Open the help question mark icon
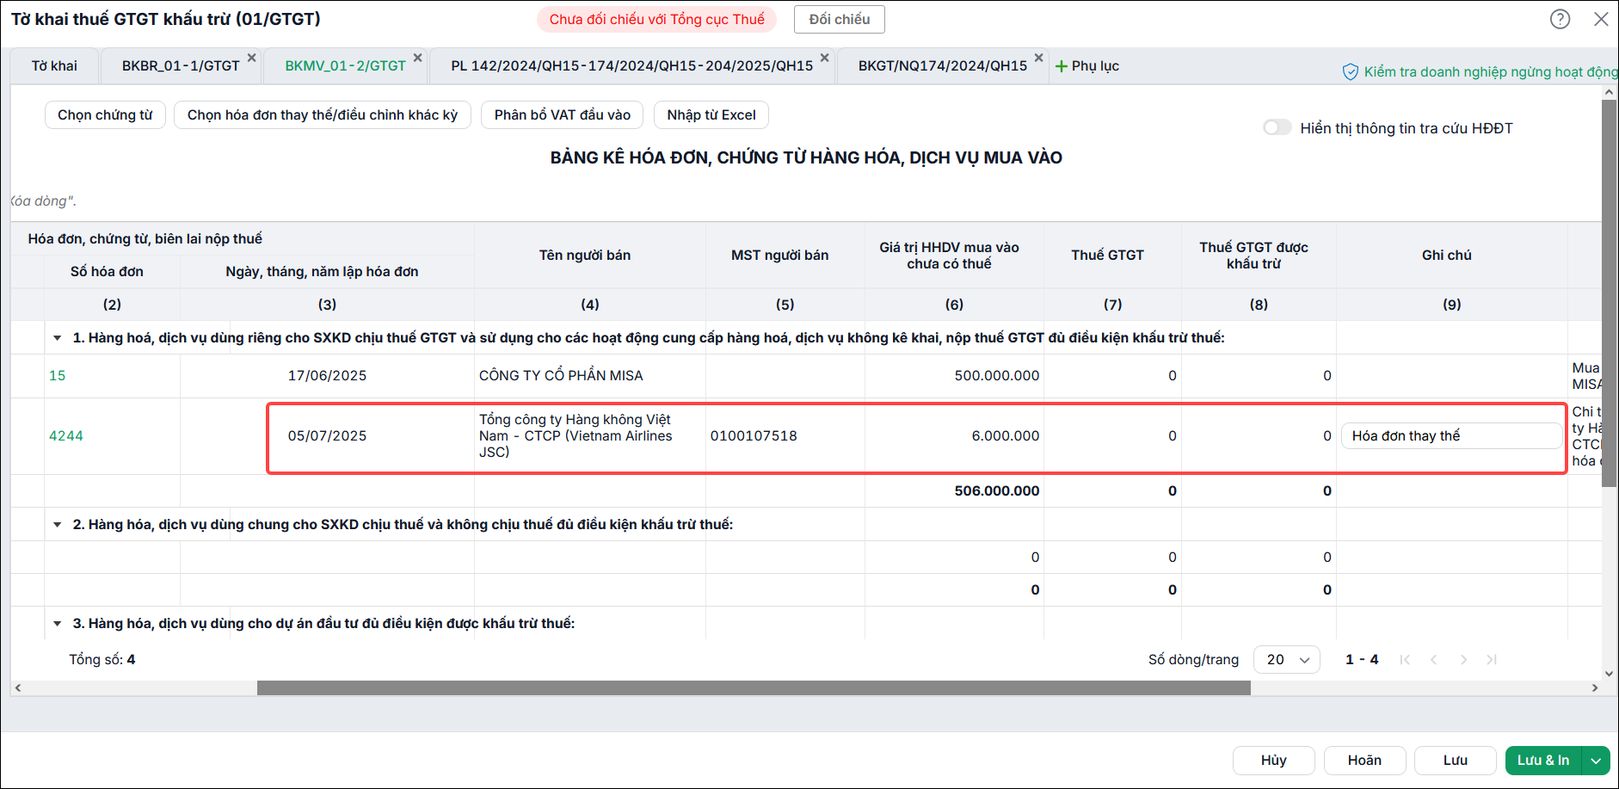Screen dimensions: 1619x789 1561,19
